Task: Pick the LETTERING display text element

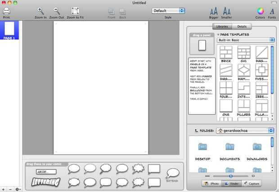Action: pos(46,182)
